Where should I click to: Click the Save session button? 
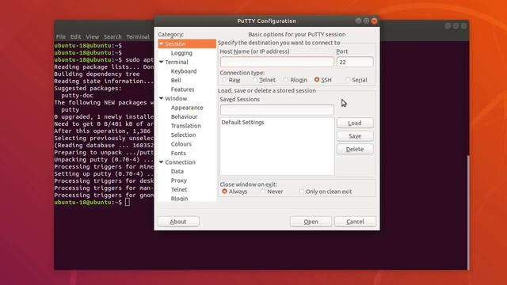[355, 136]
